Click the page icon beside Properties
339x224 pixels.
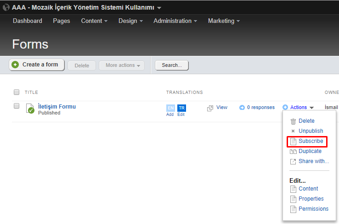(x=293, y=199)
